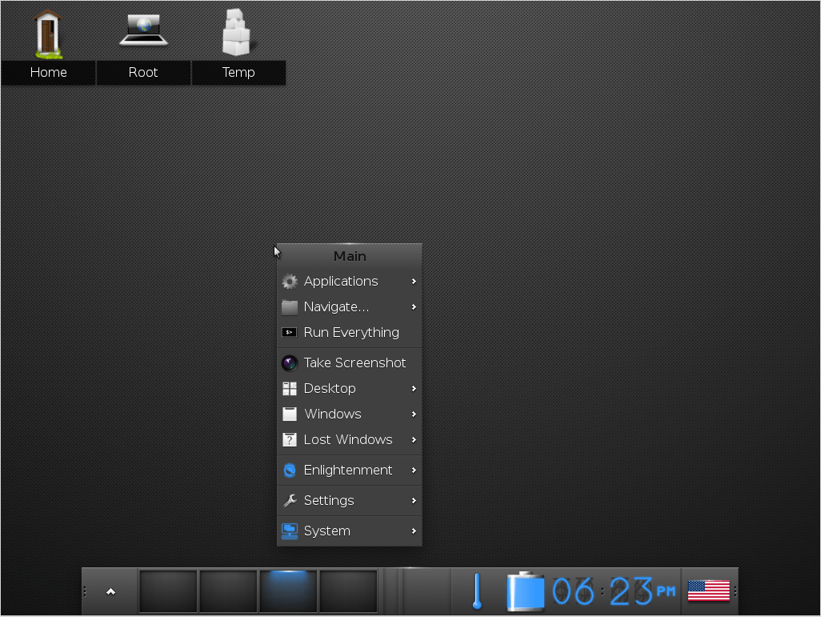Click the Windows icon in Main menu
This screenshot has width=821, height=617.
tap(290, 414)
